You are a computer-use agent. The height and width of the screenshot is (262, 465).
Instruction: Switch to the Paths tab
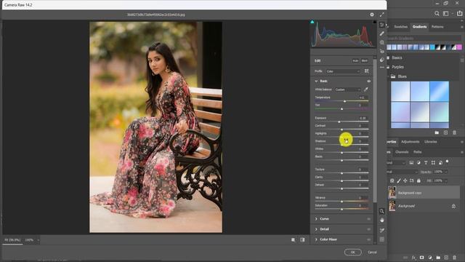418,152
